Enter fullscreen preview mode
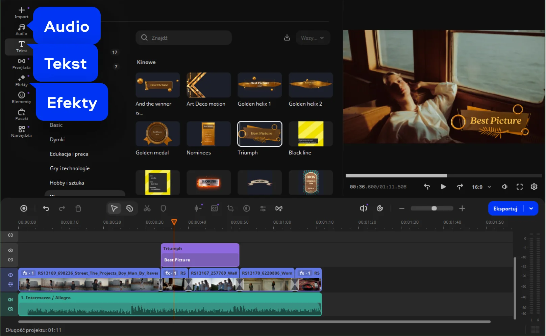 tap(519, 187)
